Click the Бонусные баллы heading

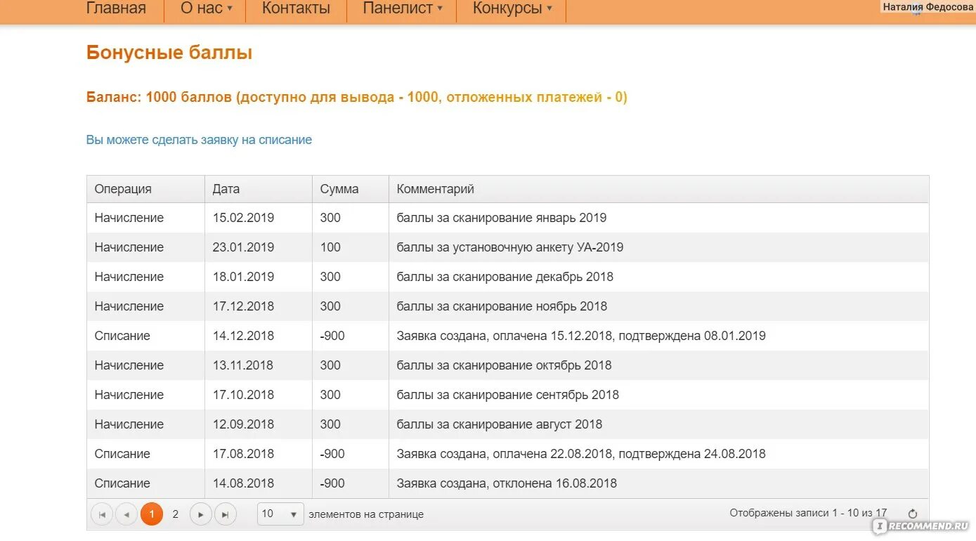[169, 53]
